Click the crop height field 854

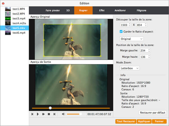point(141,25)
